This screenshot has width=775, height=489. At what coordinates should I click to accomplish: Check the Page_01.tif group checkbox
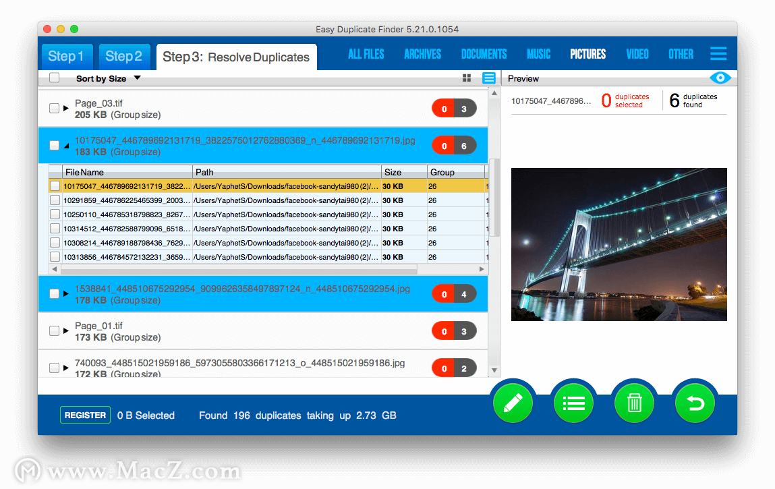[x=55, y=330]
